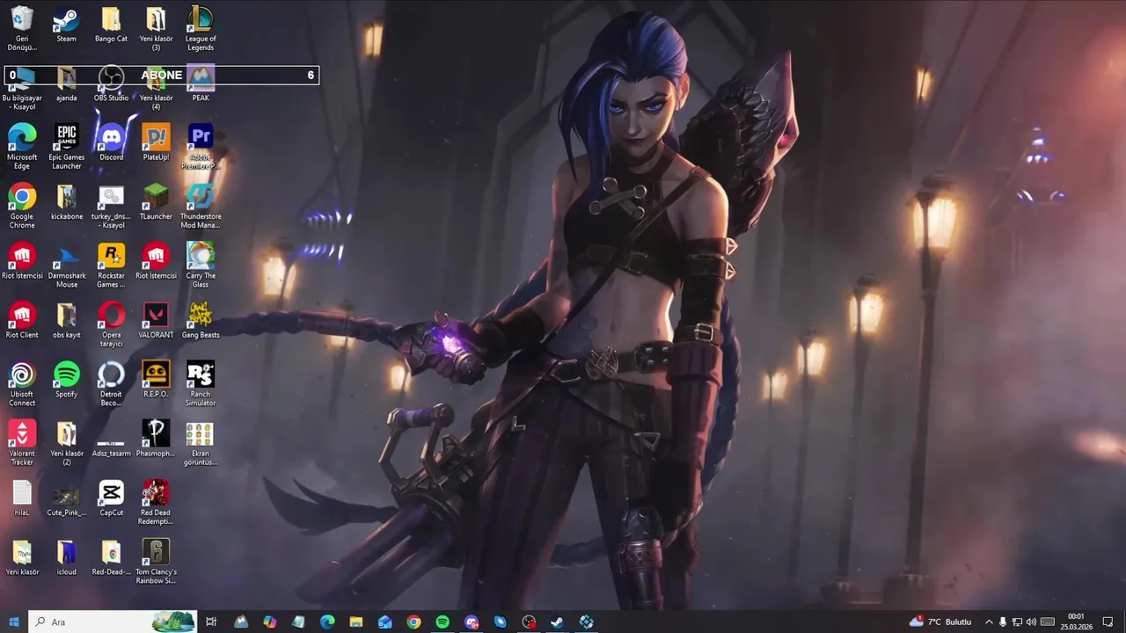Image resolution: width=1126 pixels, height=633 pixels.
Task: Open the Geri Dönüşüm recycle bin icon
Action: click(x=22, y=28)
